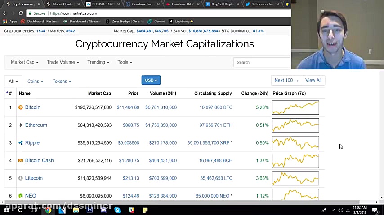Switch to the Bitfinex on Twitter tab
This screenshot has height=215, width=384.
click(262, 4)
